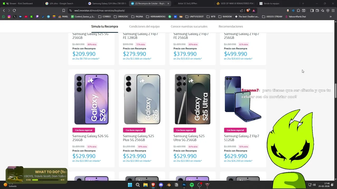Click the Twitch bookmark icon
337x189 pixels.
[37, 17]
